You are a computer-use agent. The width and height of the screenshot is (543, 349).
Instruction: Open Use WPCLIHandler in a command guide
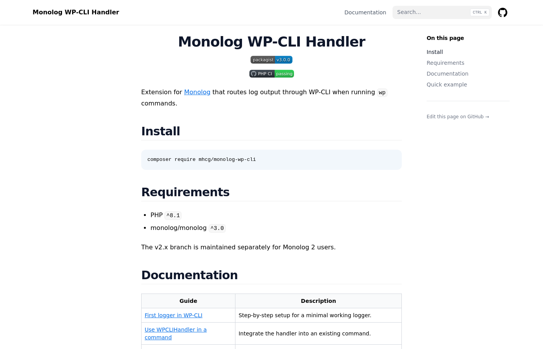point(176,333)
